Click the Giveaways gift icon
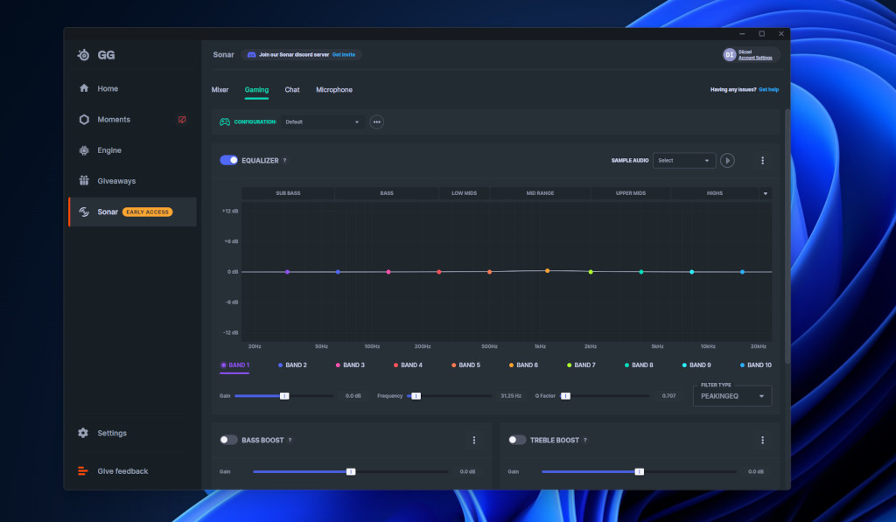Viewport: 896px width, 522px height. 84,180
